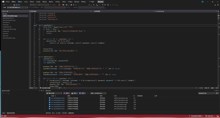220x118 pixels.
Task: Click the save all files toolbar icon
Action: 19,5
